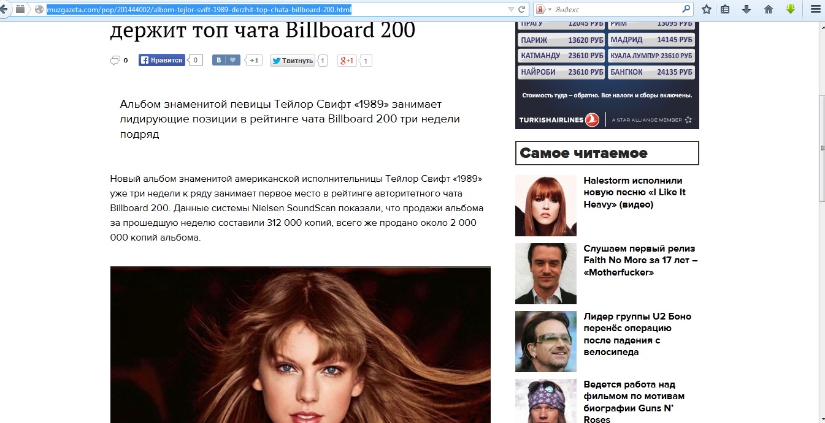The image size is (825, 423).
Task: Click the site identity globe icon
Action: (x=39, y=10)
